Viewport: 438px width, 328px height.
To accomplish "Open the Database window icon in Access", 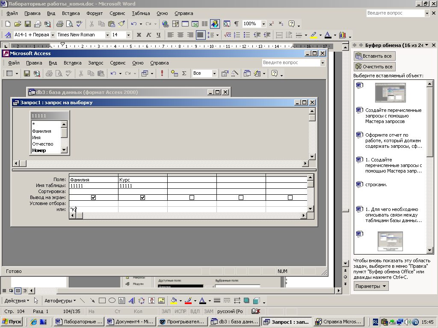I will tap(247, 73).
